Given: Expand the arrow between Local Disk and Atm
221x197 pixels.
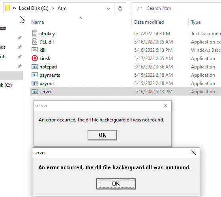Looking at the screenshot, I should click(x=53, y=8).
